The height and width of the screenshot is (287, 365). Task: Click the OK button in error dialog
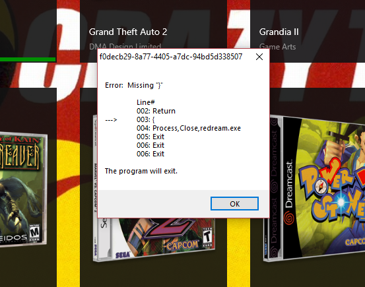click(x=234, y=204)
